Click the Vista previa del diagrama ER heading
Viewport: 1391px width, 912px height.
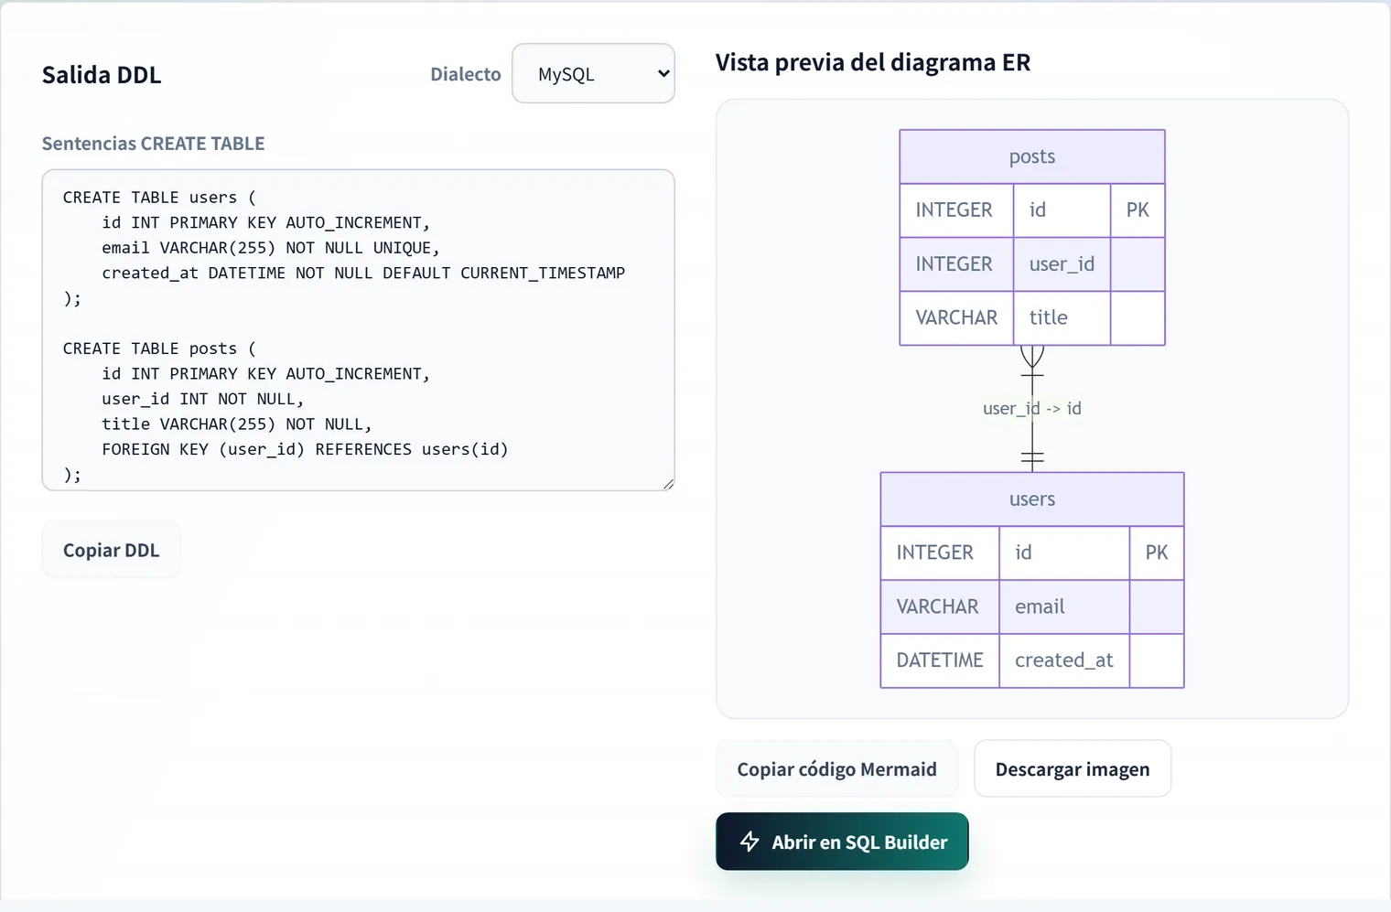click(x=873, y=62)
